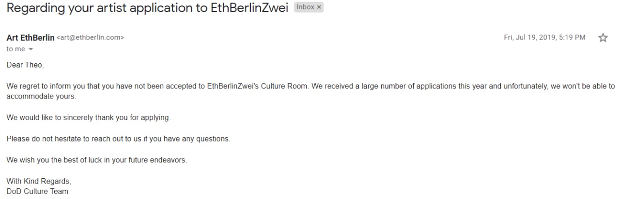Open the sender name Art EthBerlin
This screenshot has height=199, width=620.
[x=31, y=38]
